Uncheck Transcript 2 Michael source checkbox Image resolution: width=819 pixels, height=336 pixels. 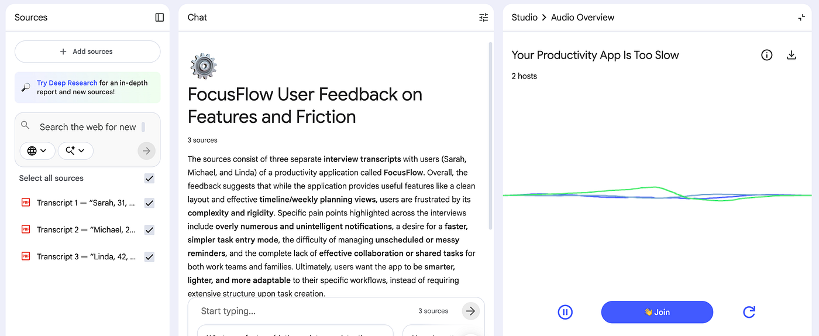click(x=149, y=230)
